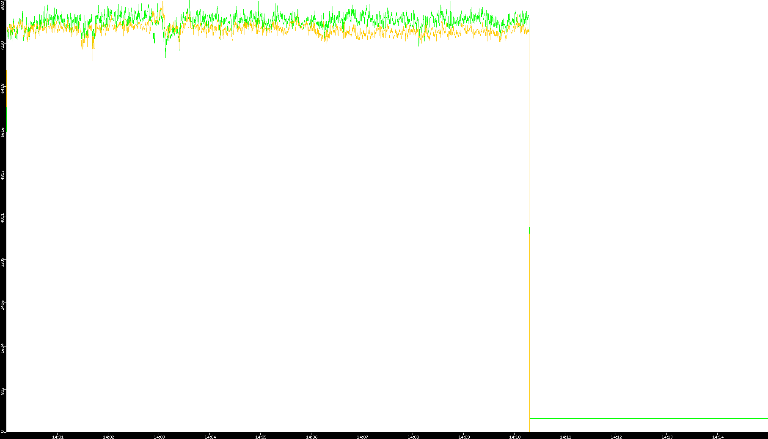Click the 5616 value on vertical axis
Image resolution: width=768 pixels, height=439 pixels.
coord(3,132)
